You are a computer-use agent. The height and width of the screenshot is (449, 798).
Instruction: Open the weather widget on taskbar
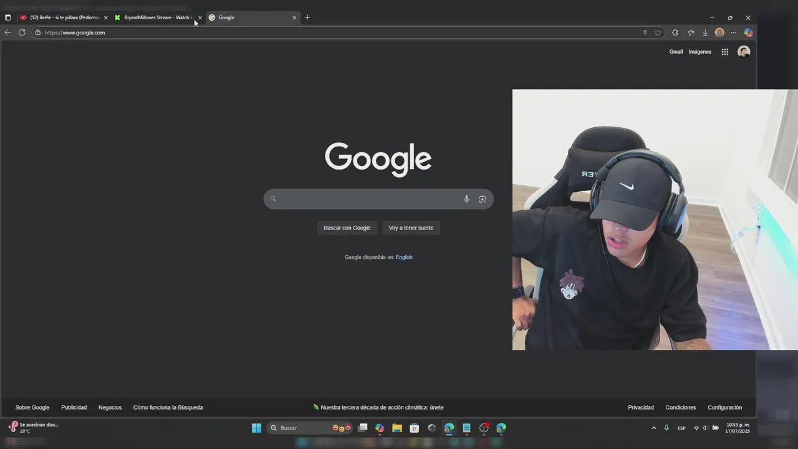click(33, 428)
